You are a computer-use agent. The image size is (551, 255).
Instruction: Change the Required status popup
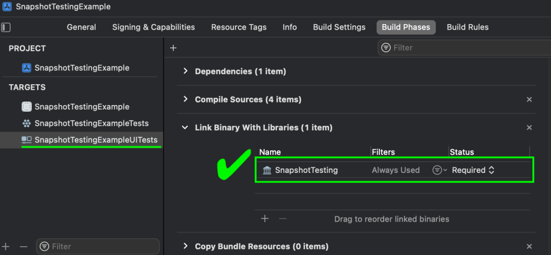tap(473, 170)
